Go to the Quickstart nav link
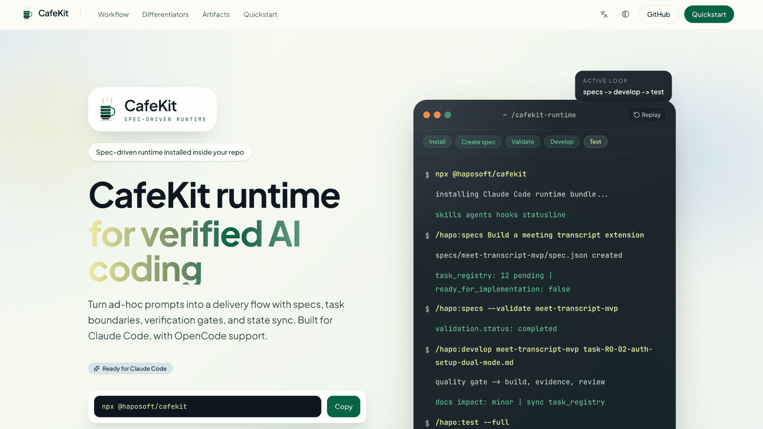Image resolution: width=763 pixels, height=429 pixels. (x=260, y=14)
